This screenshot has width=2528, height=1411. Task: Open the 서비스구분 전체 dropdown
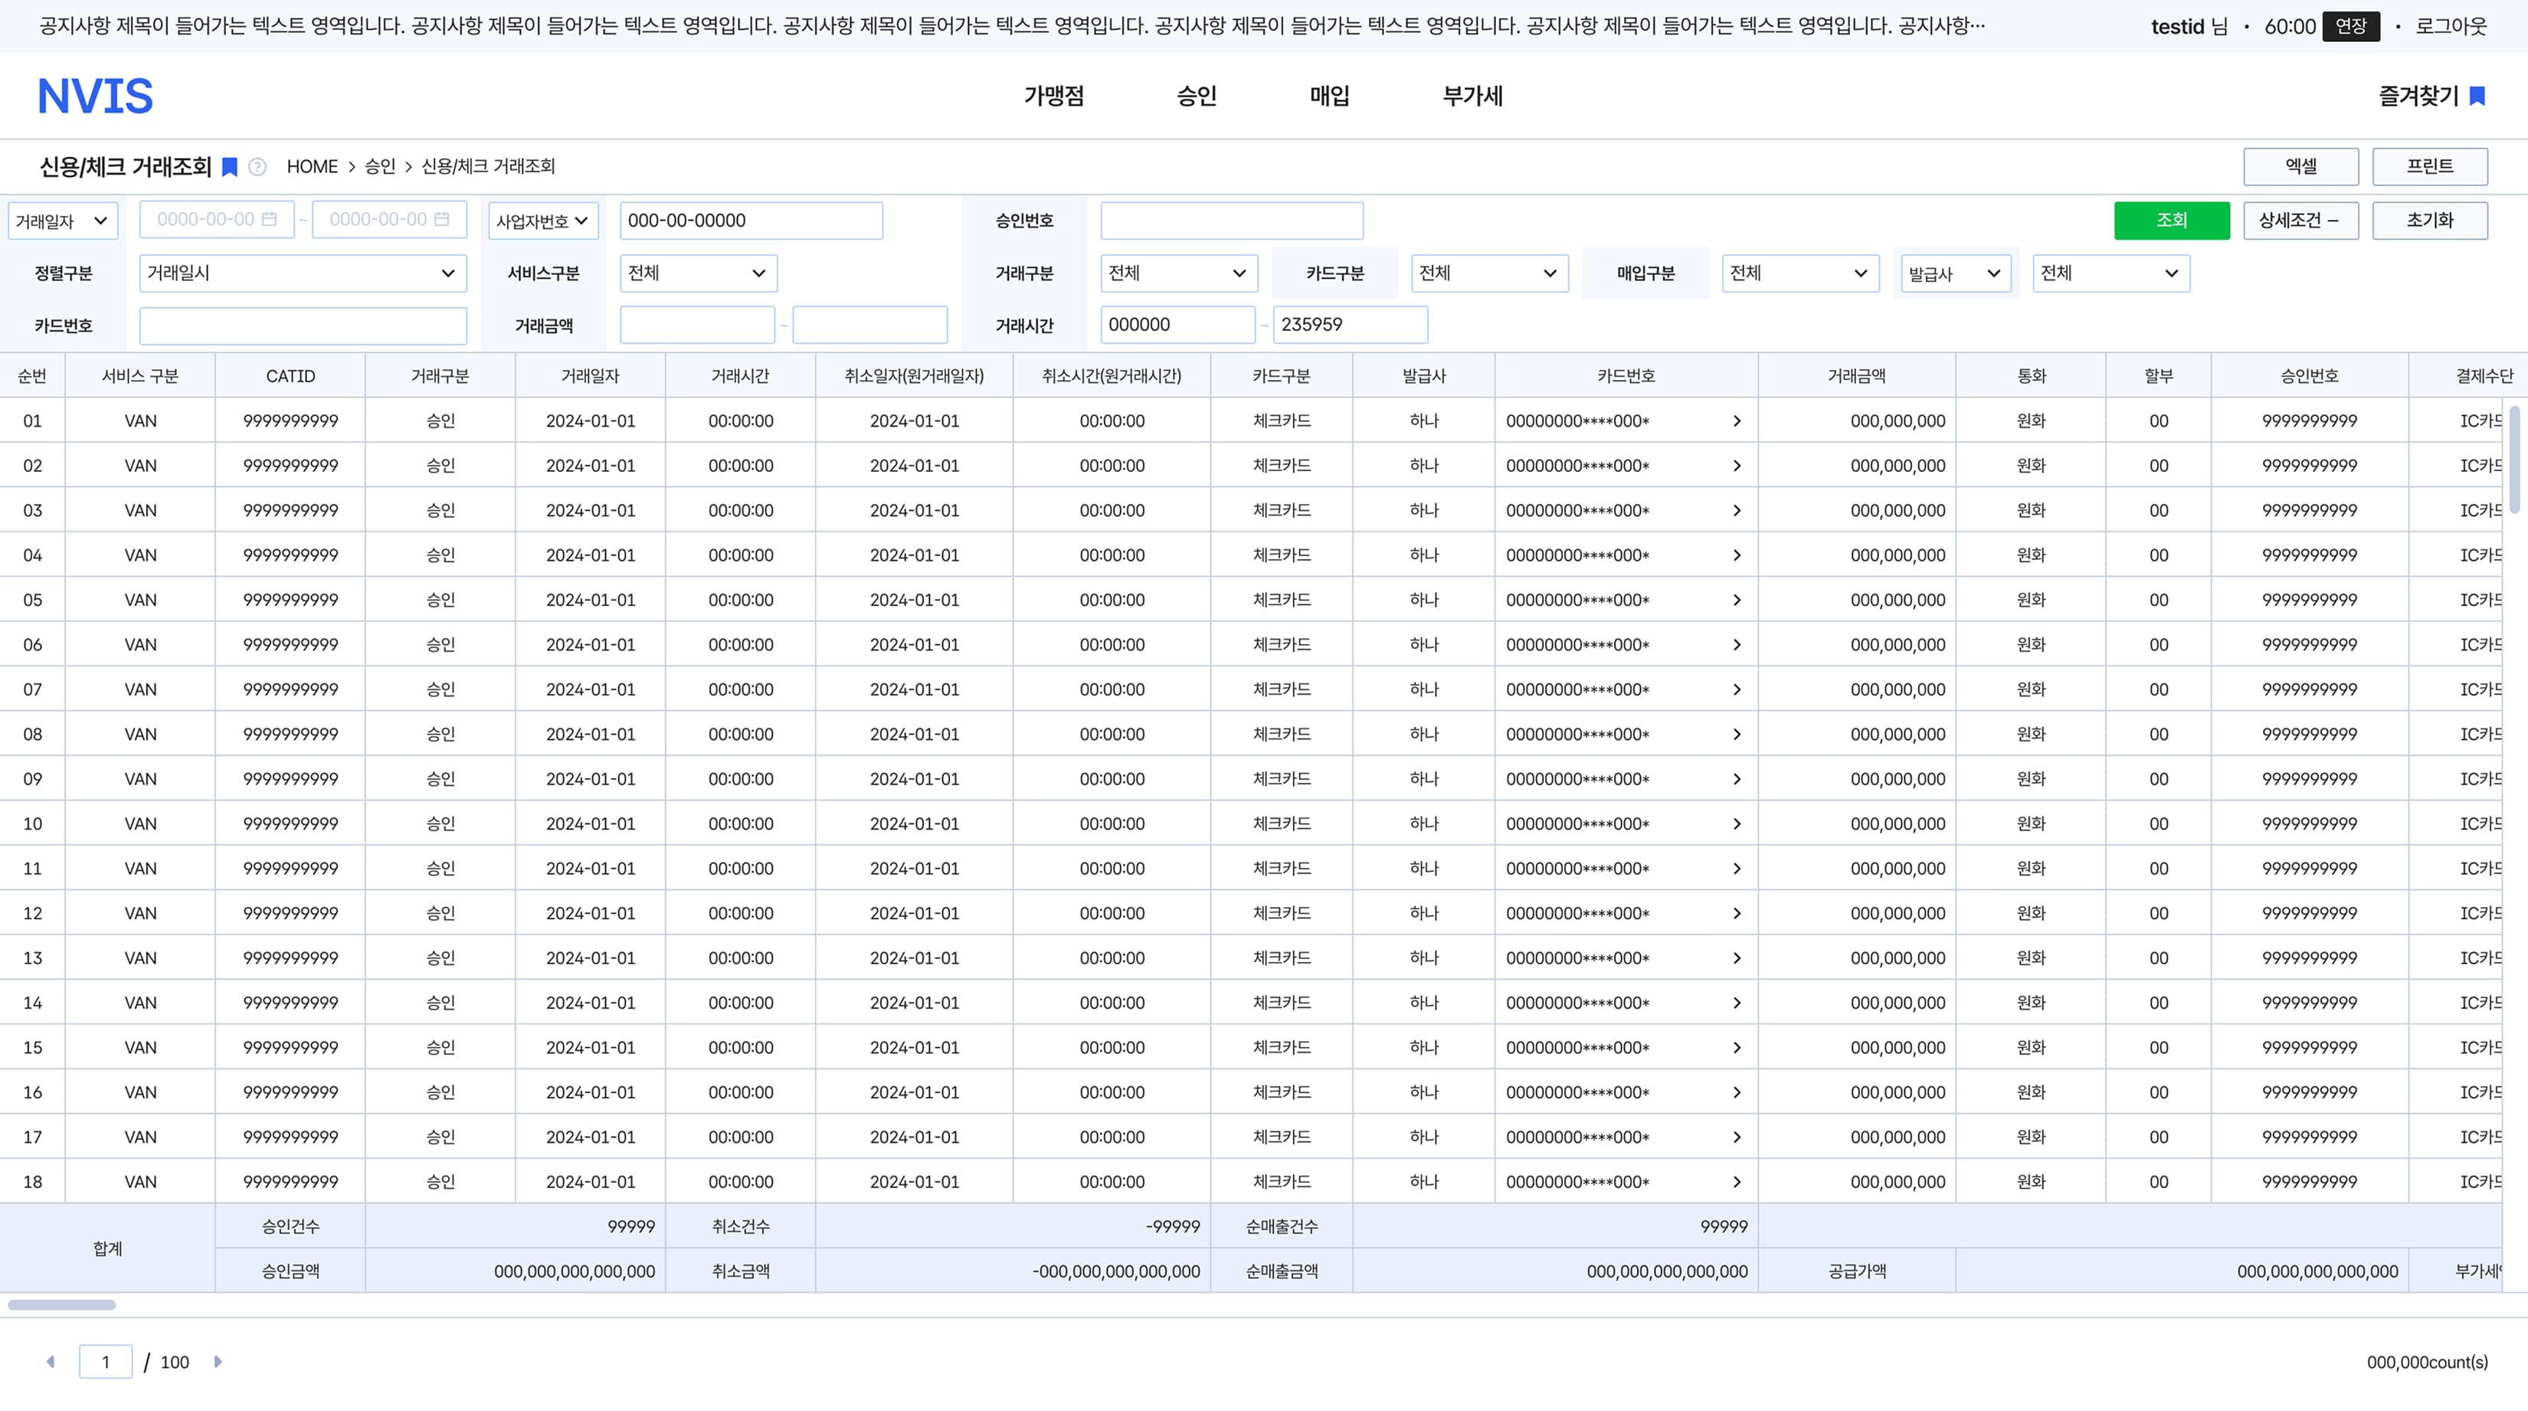tap(699, 273)
